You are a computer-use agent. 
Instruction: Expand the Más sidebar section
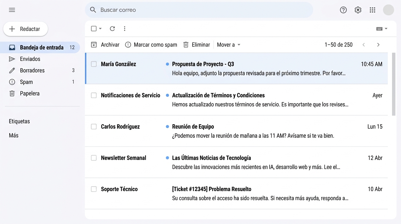[14, 135]
